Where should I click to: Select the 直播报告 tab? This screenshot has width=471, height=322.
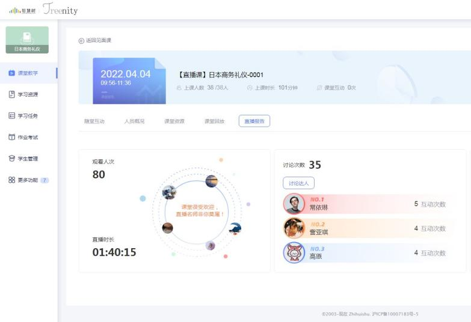[254, 121]
